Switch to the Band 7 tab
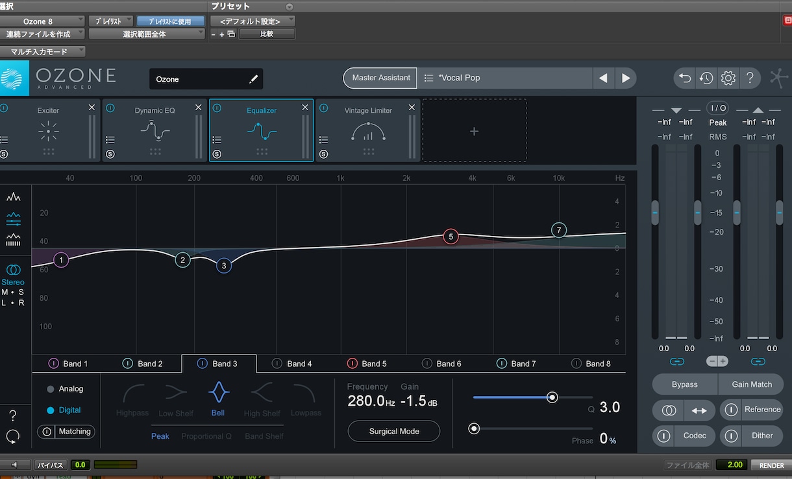The height and width of the screenshot is (479, 792). [517, 364]
